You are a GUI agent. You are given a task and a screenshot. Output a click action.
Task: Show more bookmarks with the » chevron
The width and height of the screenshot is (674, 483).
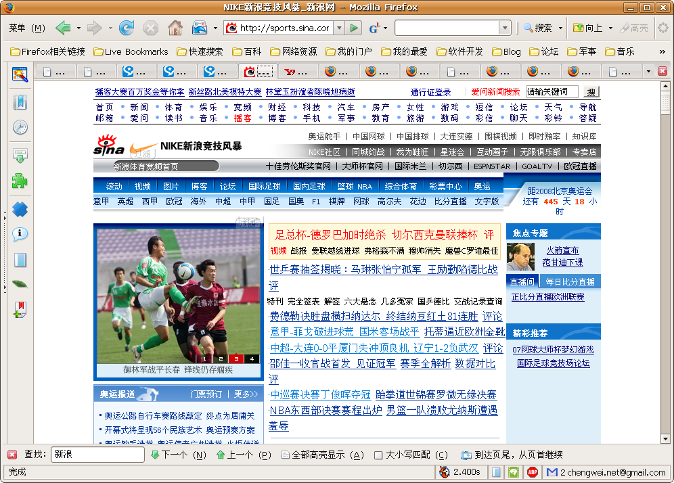(662, 51)
